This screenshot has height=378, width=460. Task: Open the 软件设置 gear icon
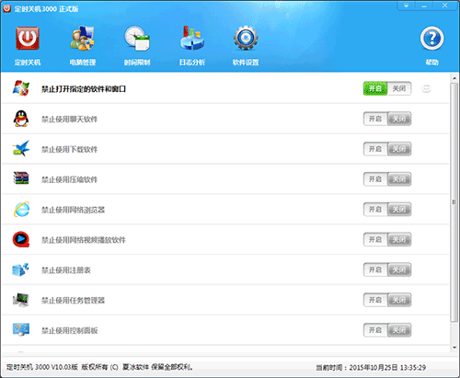pos(246,39)
